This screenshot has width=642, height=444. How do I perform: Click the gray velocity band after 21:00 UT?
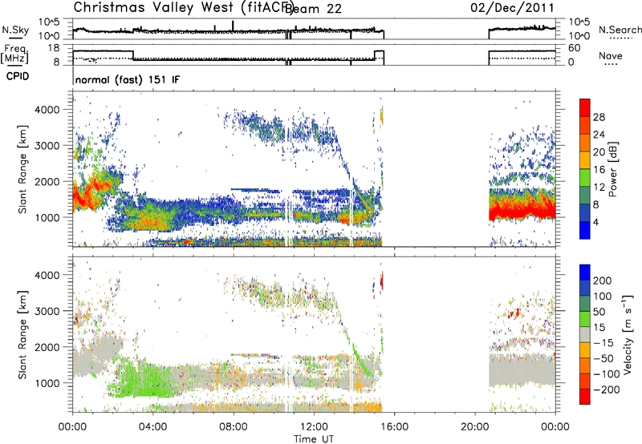point(522,370)
